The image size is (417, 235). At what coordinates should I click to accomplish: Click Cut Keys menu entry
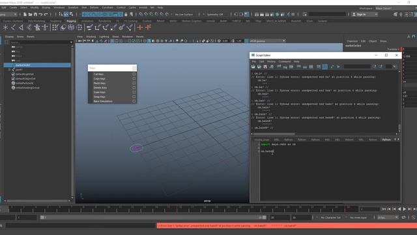[x=98, y=74]
